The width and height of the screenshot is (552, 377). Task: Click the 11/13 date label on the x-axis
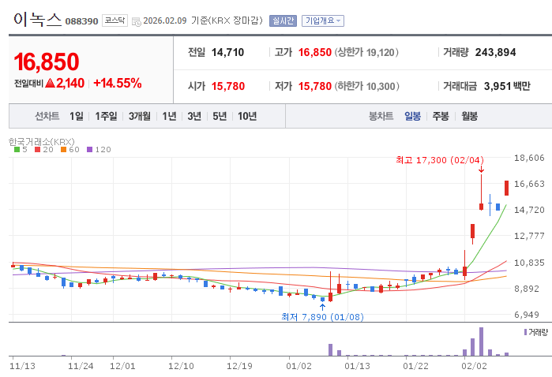tap(23, 366)
